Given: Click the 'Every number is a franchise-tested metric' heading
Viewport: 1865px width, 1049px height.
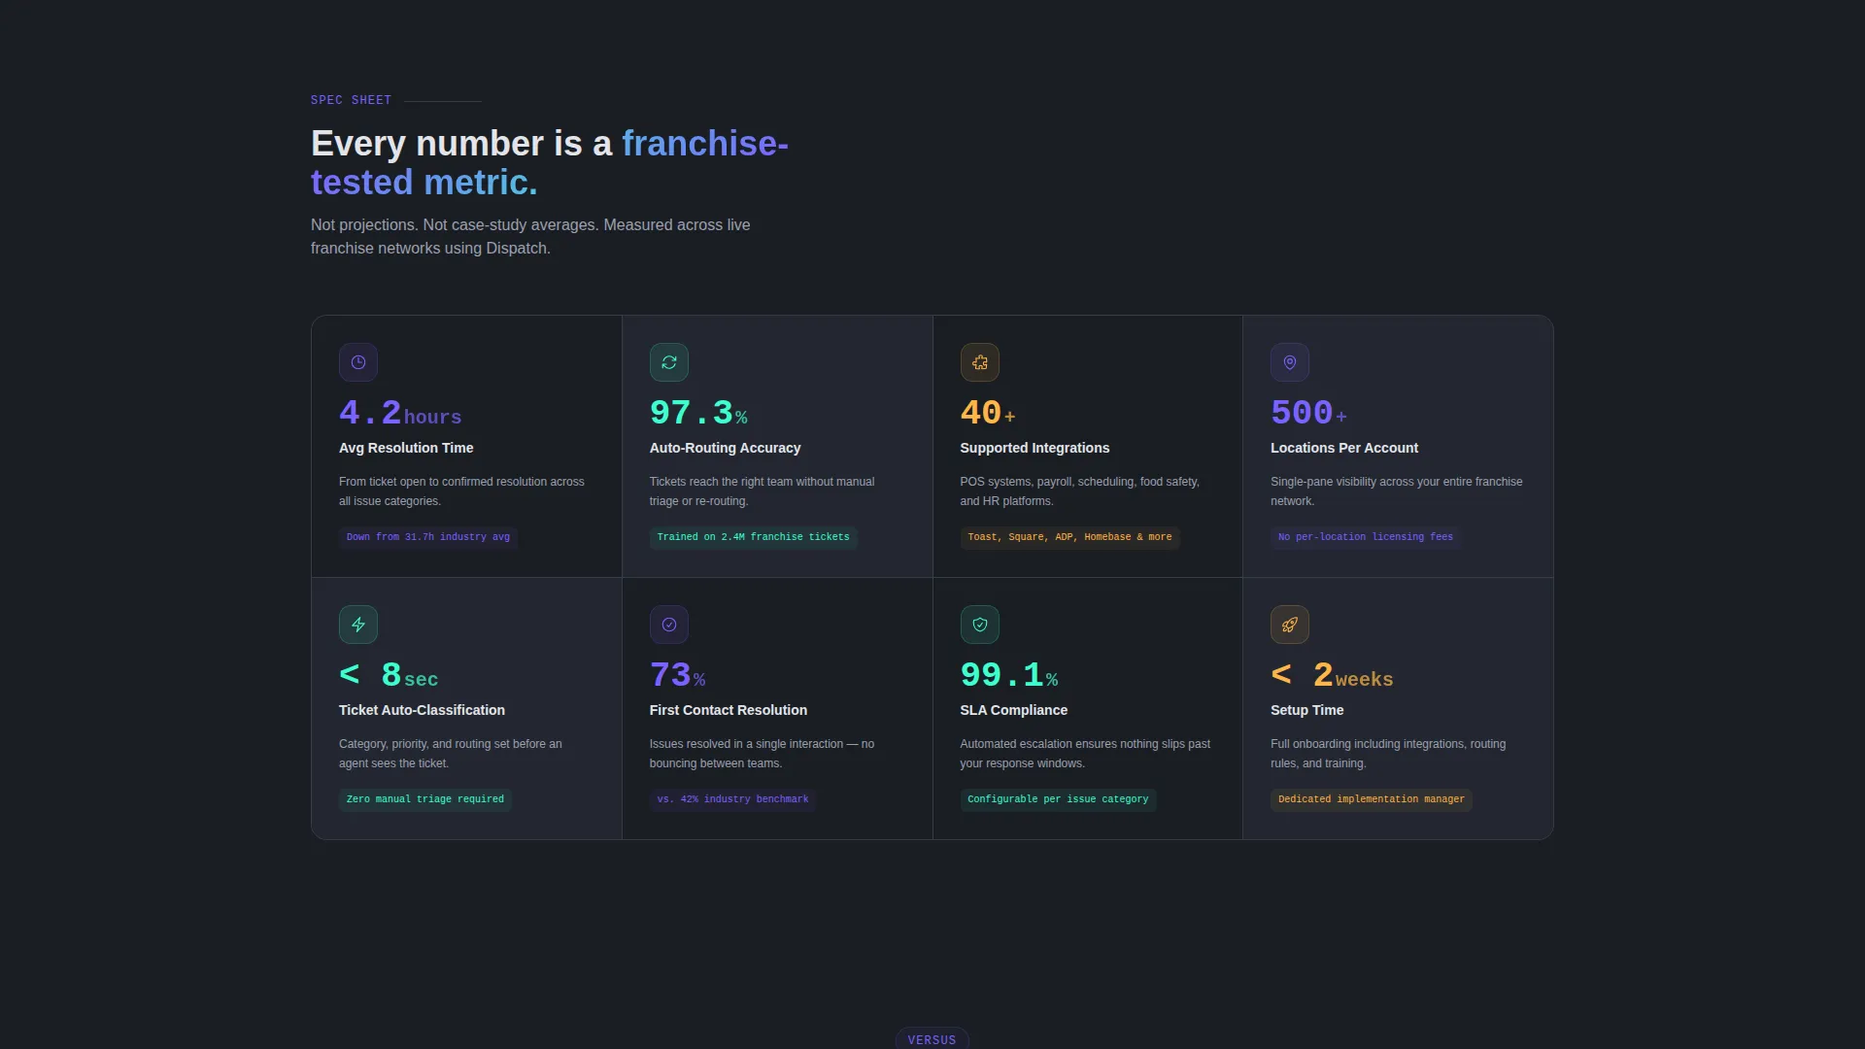Looking at the screenshot, I should [x=550, y=162].
